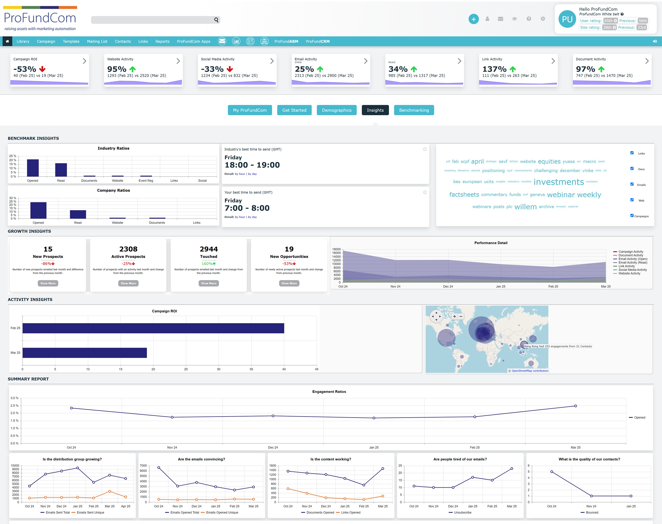Open the Reports menu
This screenshot has width=662, height=524.
pyautogui.click(x=162, y=41)
